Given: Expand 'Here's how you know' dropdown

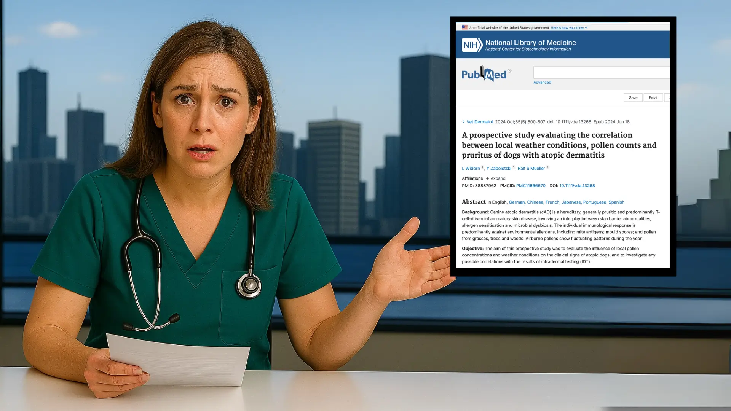Looking at the screenshot, I should pyautogui.click(x=569, y=28).
